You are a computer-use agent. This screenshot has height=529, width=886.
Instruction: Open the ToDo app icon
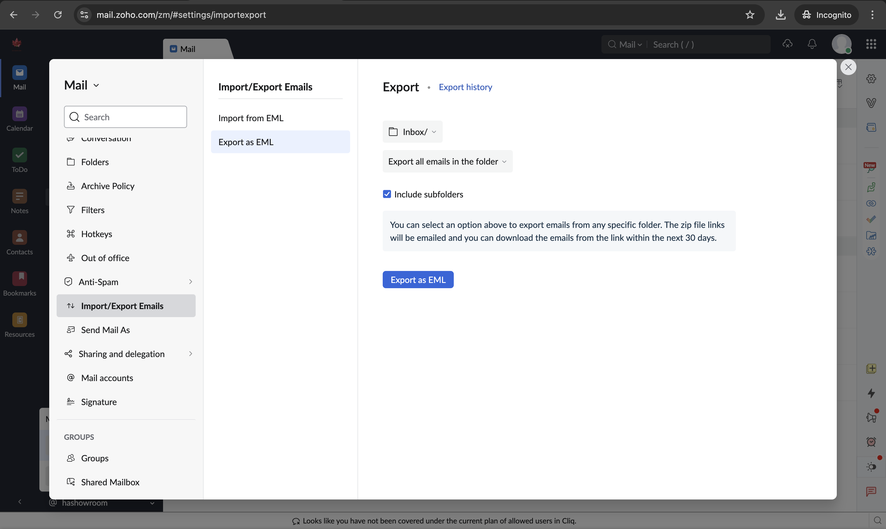tap(19, 156)
